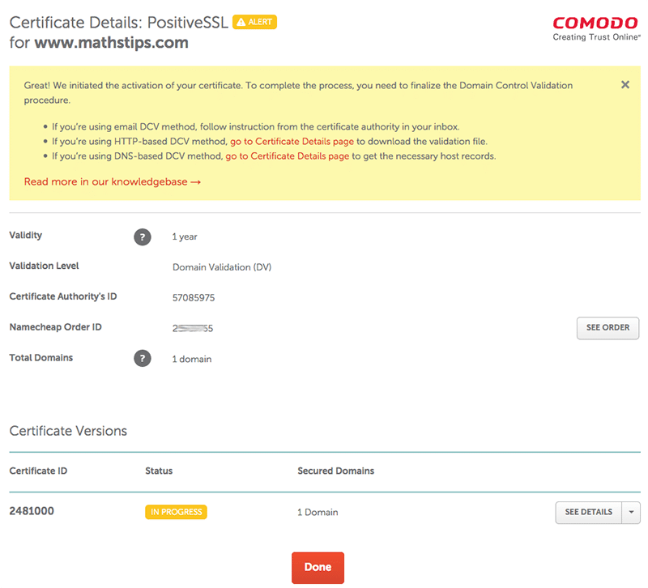Click the Validation Level label
The image size is (648, 588).
pyautogui.click(x=44, y=266)
